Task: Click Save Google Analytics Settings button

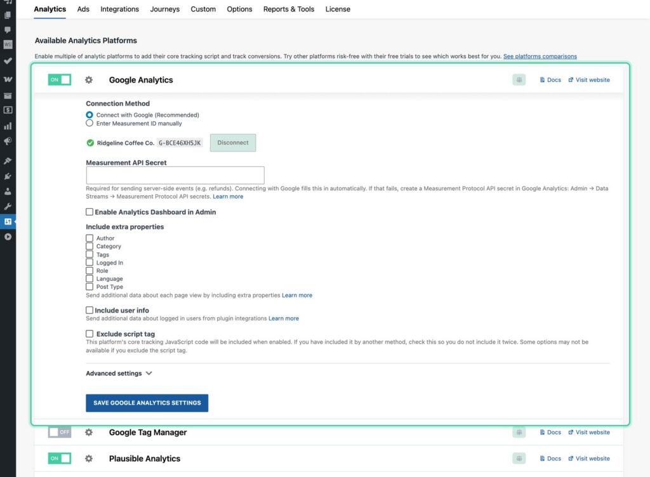Action: 147,403
